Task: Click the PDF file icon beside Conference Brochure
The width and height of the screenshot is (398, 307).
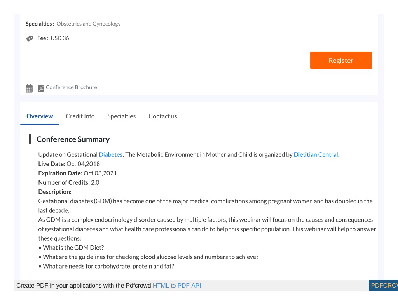Action: [41, 88]
